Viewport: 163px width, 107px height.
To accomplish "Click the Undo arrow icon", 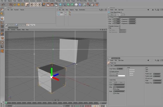I will coord(3,5).
